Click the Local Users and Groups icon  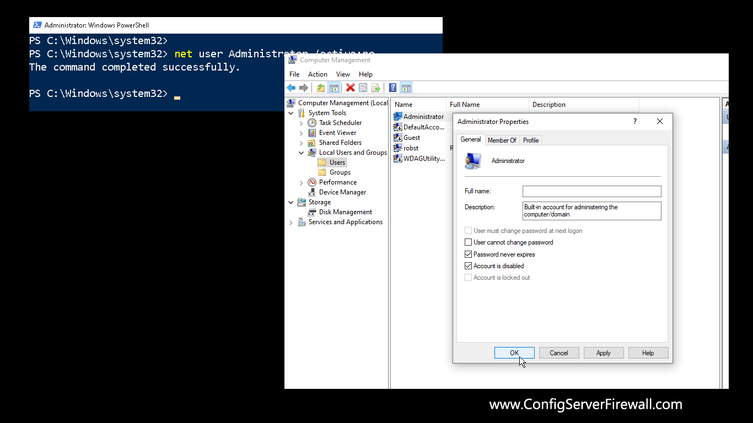[x=312, y=153]
